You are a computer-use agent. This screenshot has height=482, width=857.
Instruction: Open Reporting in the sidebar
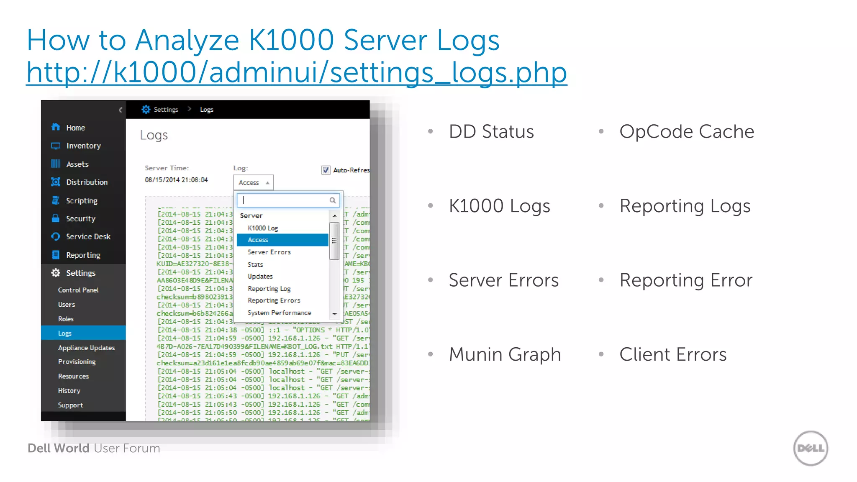point(83,255)
